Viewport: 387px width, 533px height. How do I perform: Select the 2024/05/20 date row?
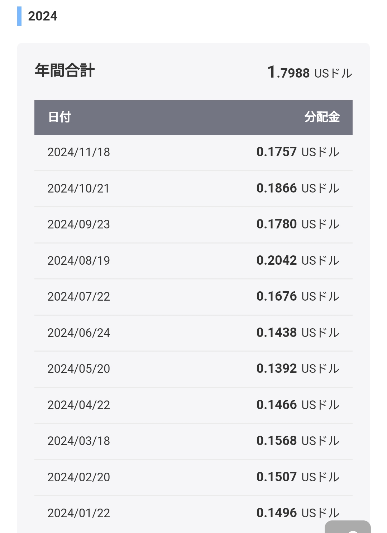pos(193,369)
